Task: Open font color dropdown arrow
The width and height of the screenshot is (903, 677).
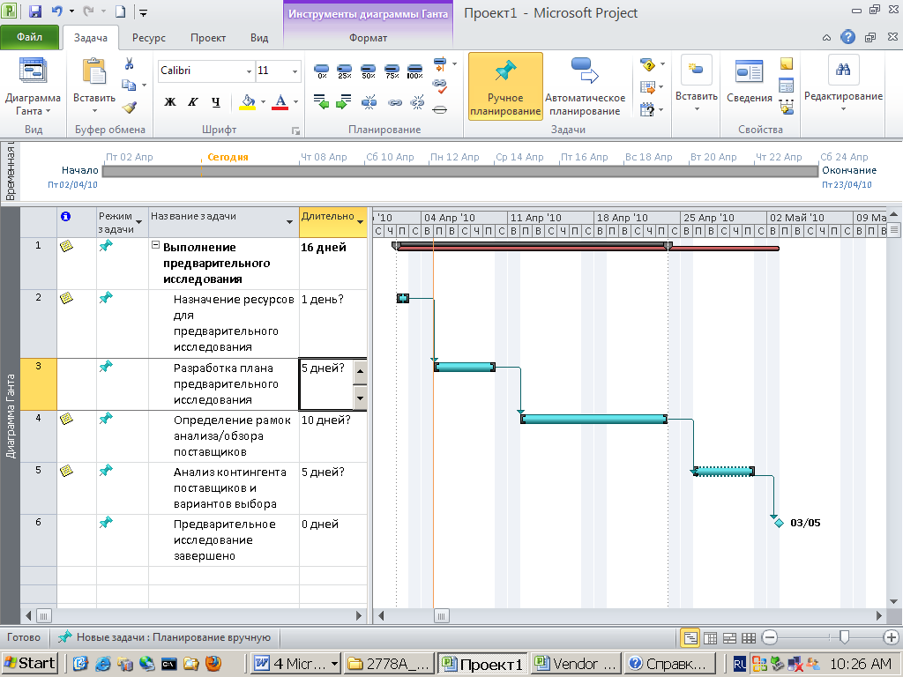Action: [296, 102]
